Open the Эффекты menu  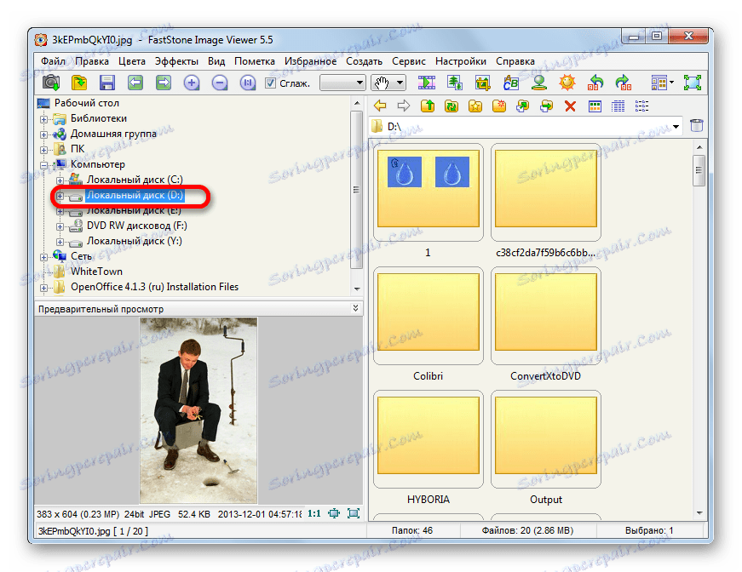pos(176,61)
